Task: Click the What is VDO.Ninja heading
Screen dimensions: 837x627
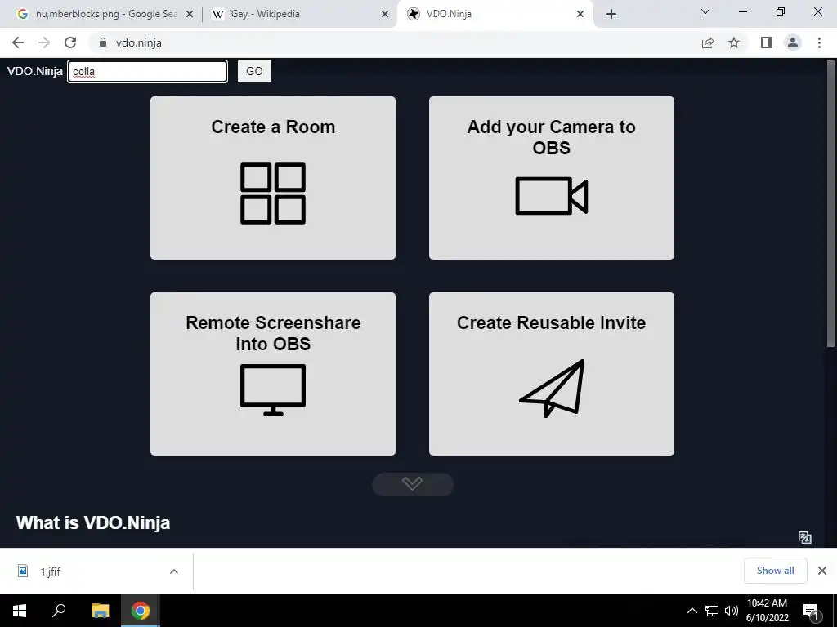Action: click(x=93, y=522)
